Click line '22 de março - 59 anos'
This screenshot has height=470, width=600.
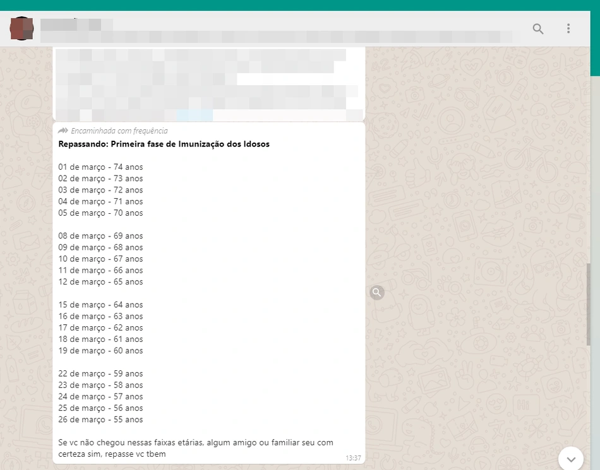[100, 373]
